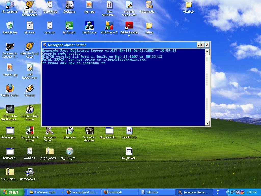The height and width of the screenshot is (196, 261).
Task: Open Adobe Reader 9 shortcut
Action: tap(129, 26)
